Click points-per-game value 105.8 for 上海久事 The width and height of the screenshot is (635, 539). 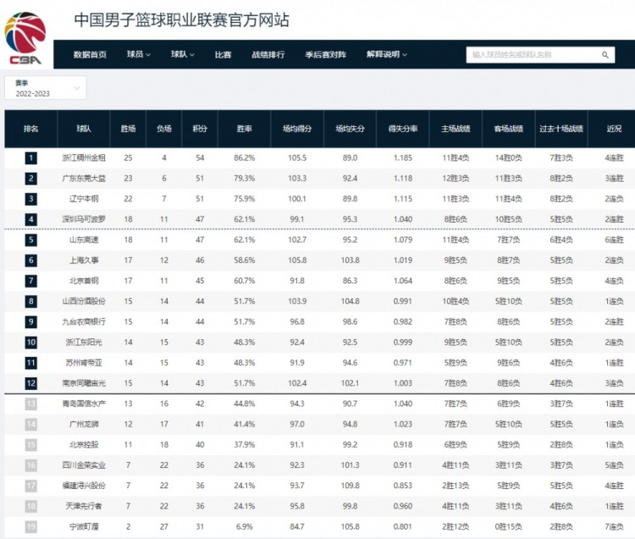pyautogui.click(x=297, y=261)
